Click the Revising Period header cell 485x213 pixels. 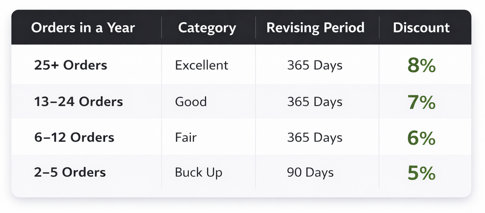point(315,28)
